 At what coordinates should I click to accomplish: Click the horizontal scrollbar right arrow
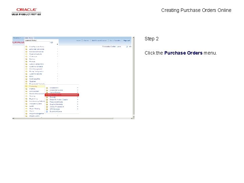point(131,118)
